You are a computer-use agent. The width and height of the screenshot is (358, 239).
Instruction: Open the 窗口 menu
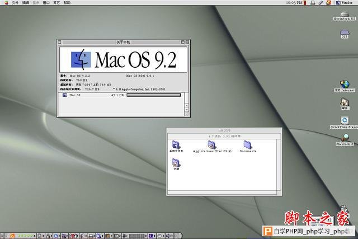pos(46,3)
